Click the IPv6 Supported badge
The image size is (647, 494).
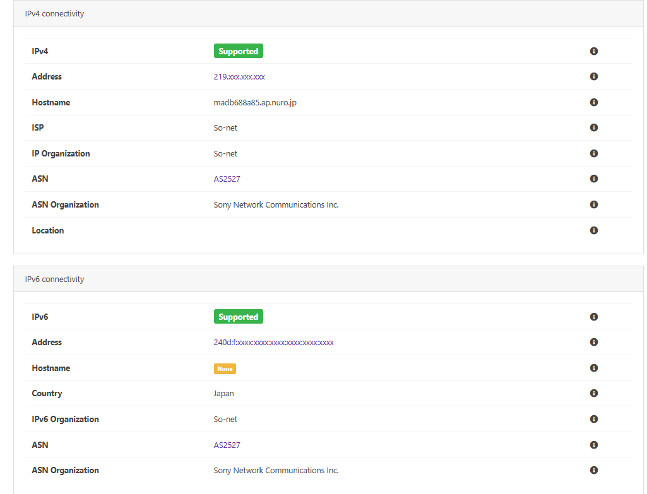239,317
